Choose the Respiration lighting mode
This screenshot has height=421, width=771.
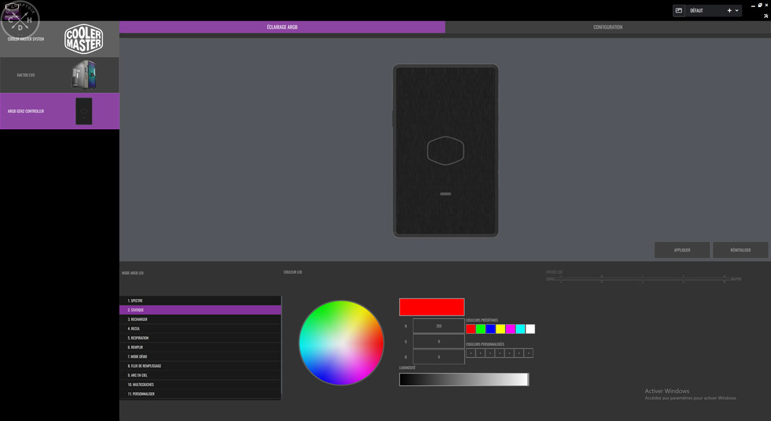(200, 338)
